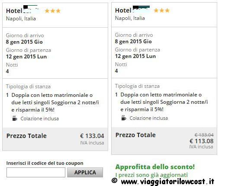Viewport: 225px width, 186px height.
Task: Click the 'Inserisci il codice del tuo coupon' label
Action: pyautogui.click(x=45, y=163)
